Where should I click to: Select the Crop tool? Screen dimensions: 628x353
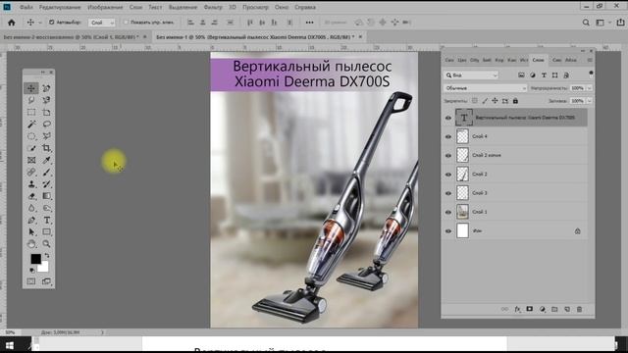point(46,148)
